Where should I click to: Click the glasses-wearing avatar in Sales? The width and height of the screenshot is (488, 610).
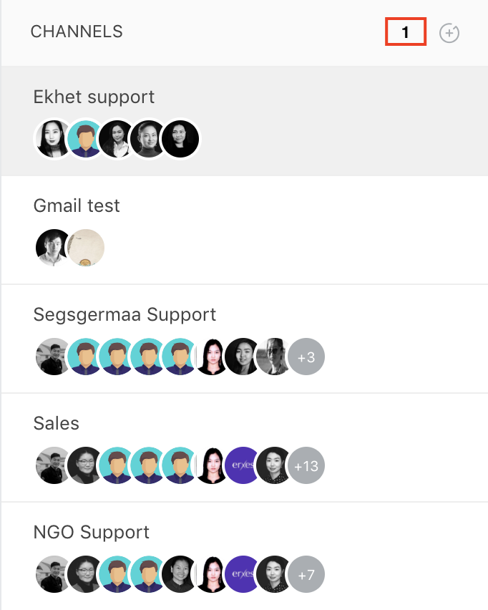pos(85,465)
